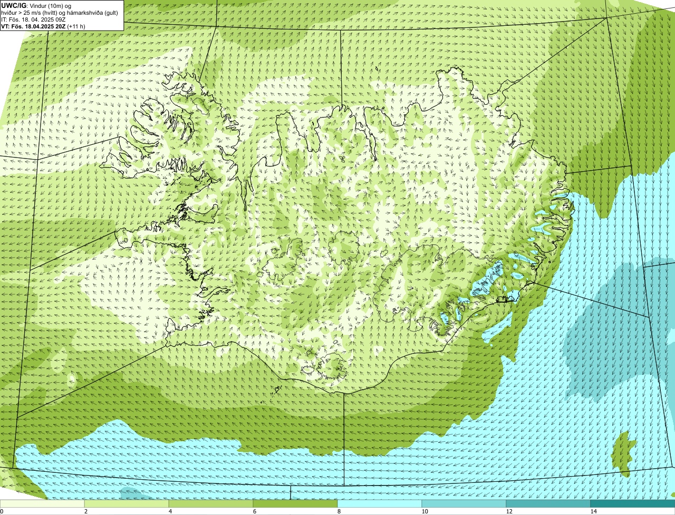675x515 pixels.
Task: Click the '4' label on the color scale
Action: pyautogui.click(x=170, y=511)
